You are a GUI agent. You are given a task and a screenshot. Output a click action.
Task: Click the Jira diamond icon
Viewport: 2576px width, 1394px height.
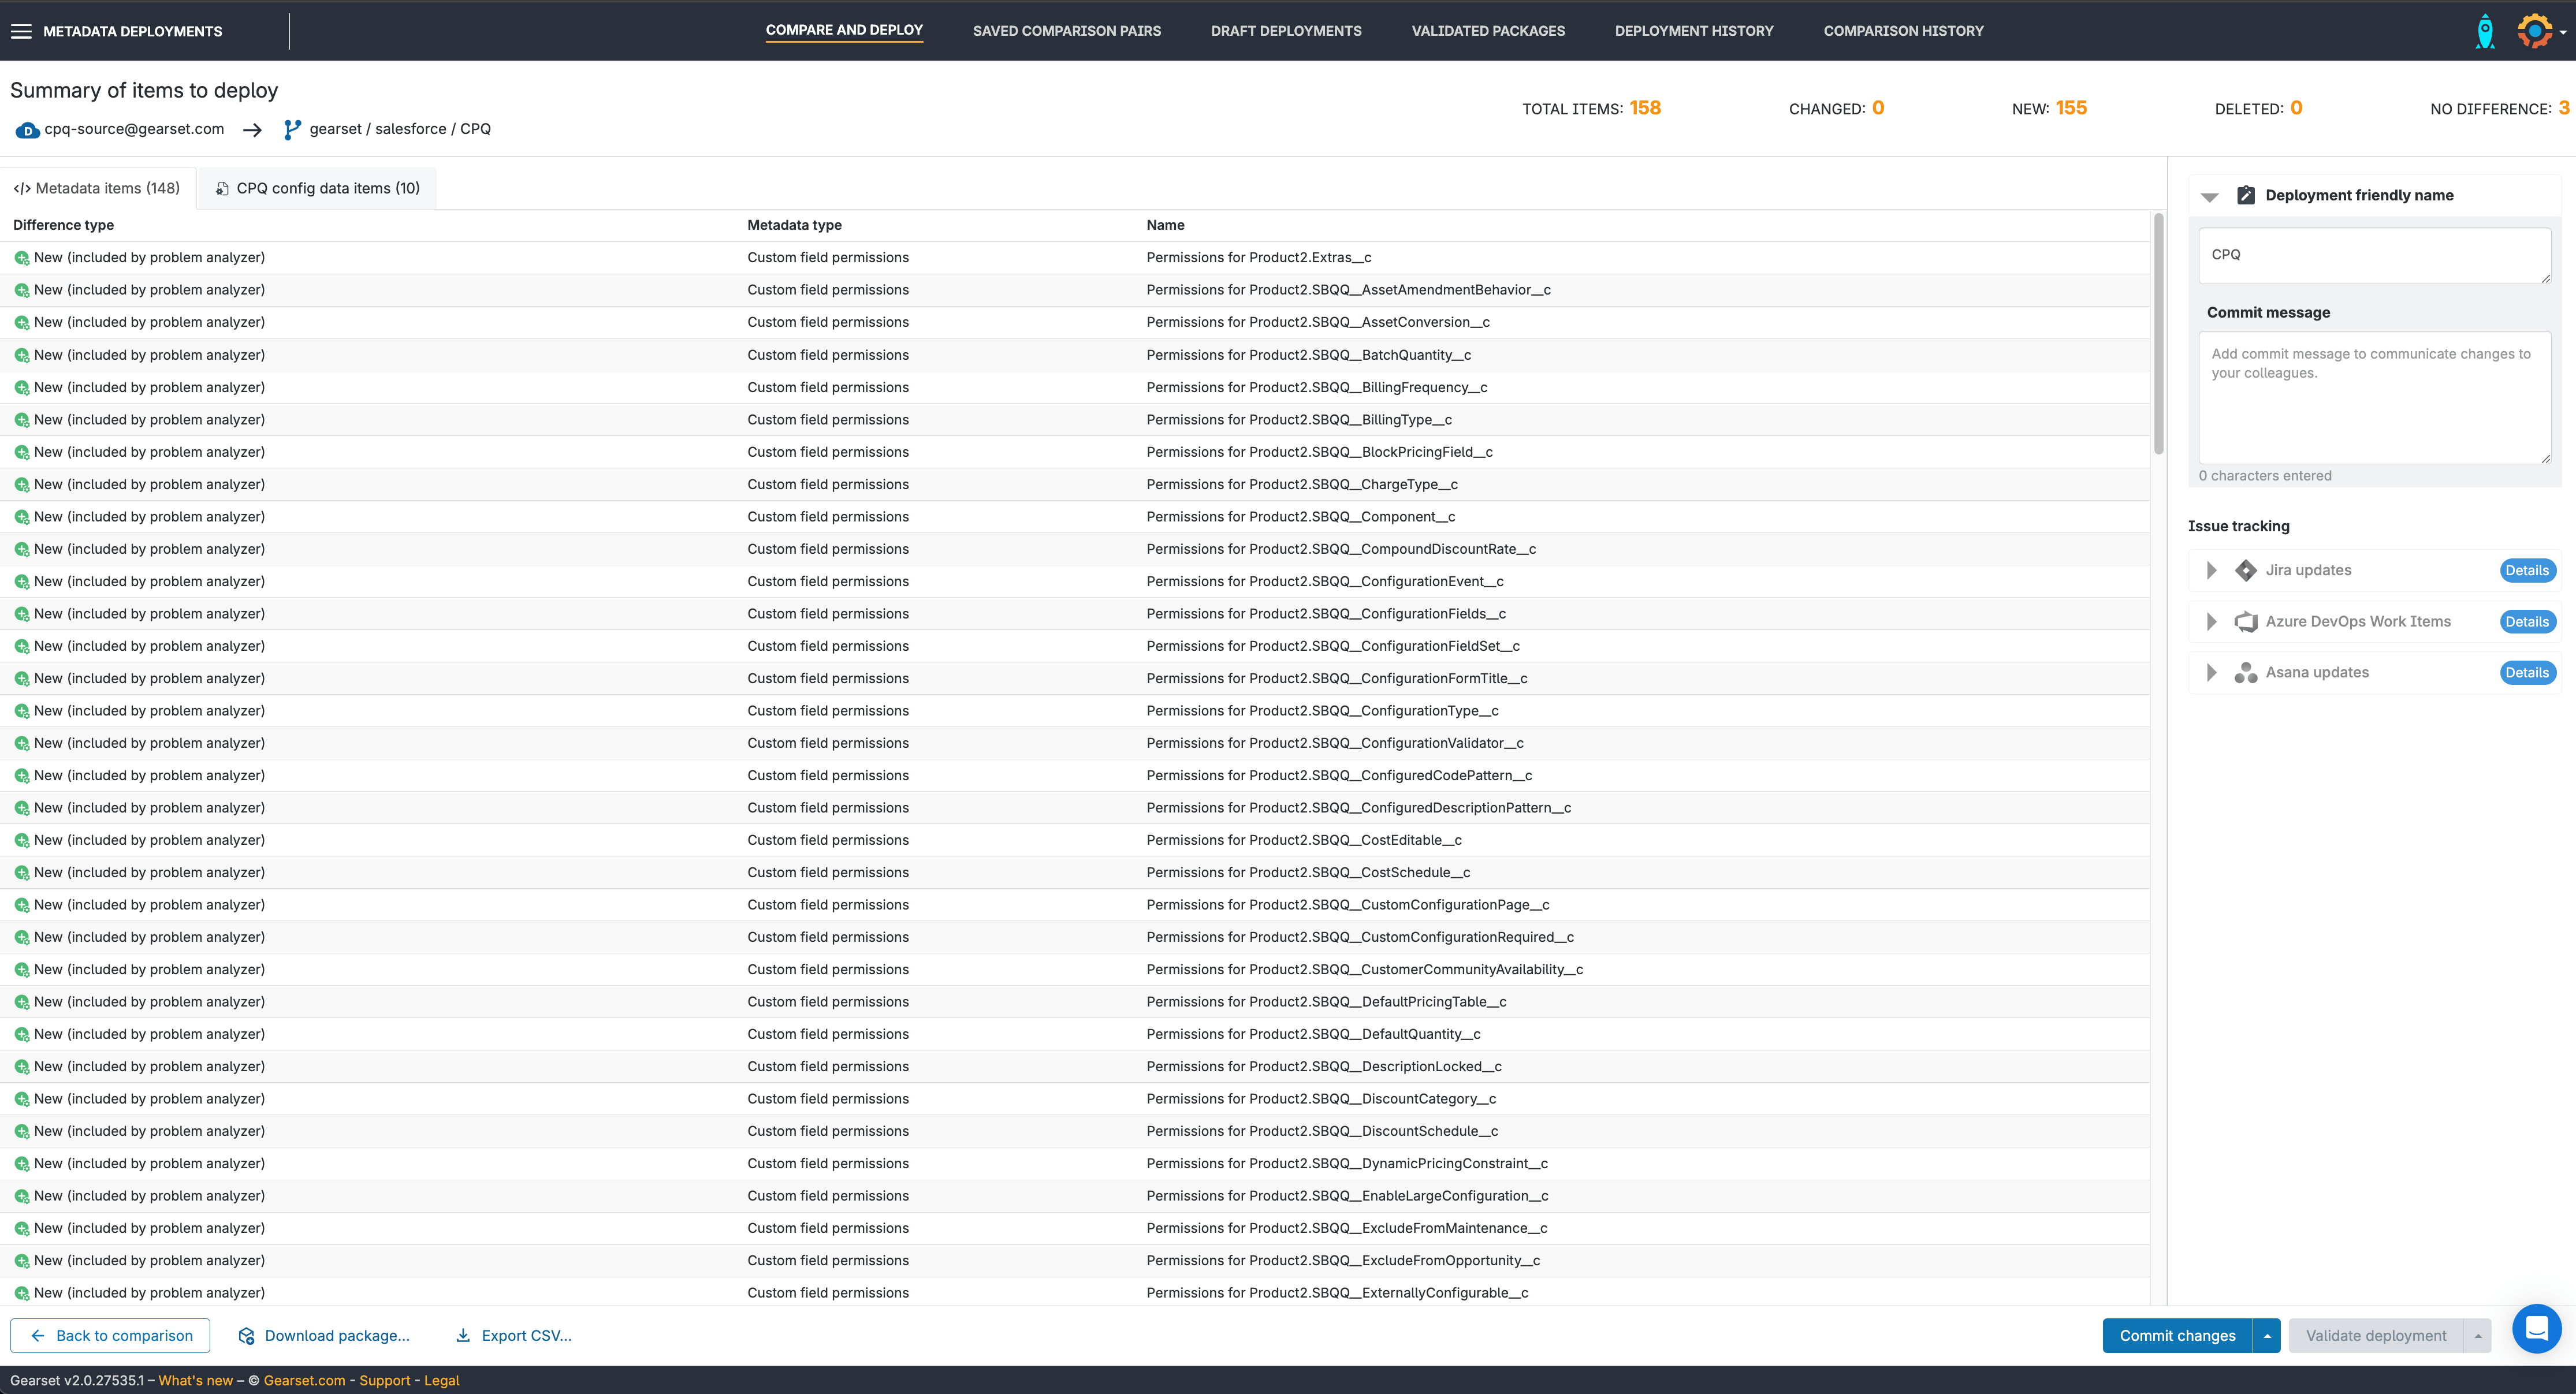[x=2246, y=570]
